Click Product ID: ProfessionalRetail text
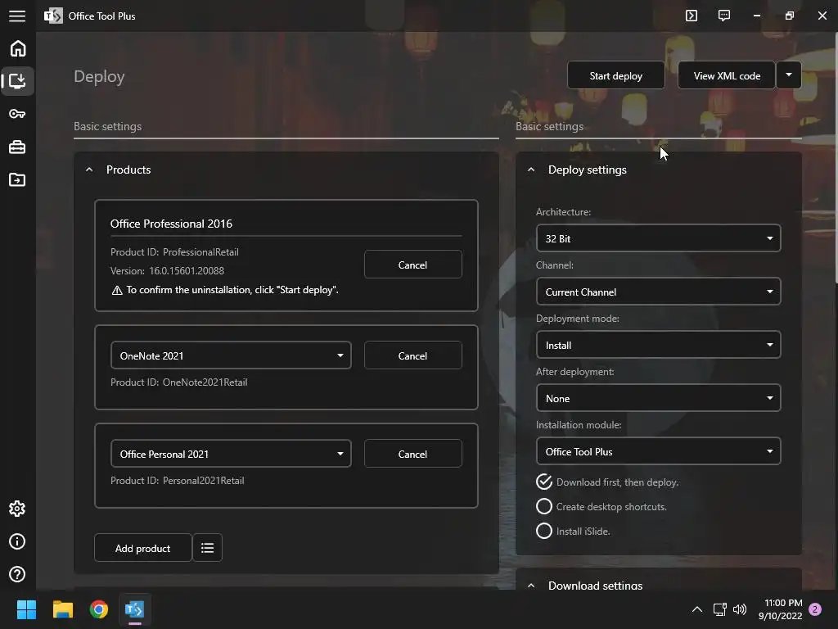Viewport: 838px width, 629px height. [174, 252]
